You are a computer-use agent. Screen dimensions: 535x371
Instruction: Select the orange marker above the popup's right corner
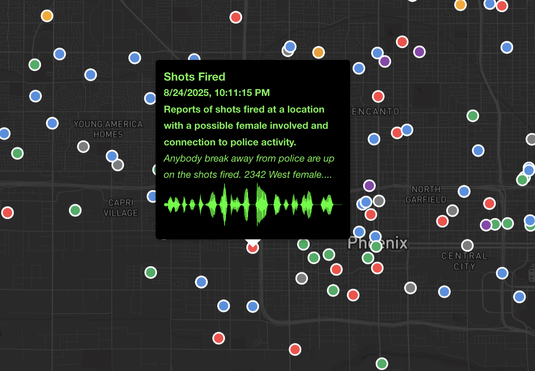tap(319, 52)
